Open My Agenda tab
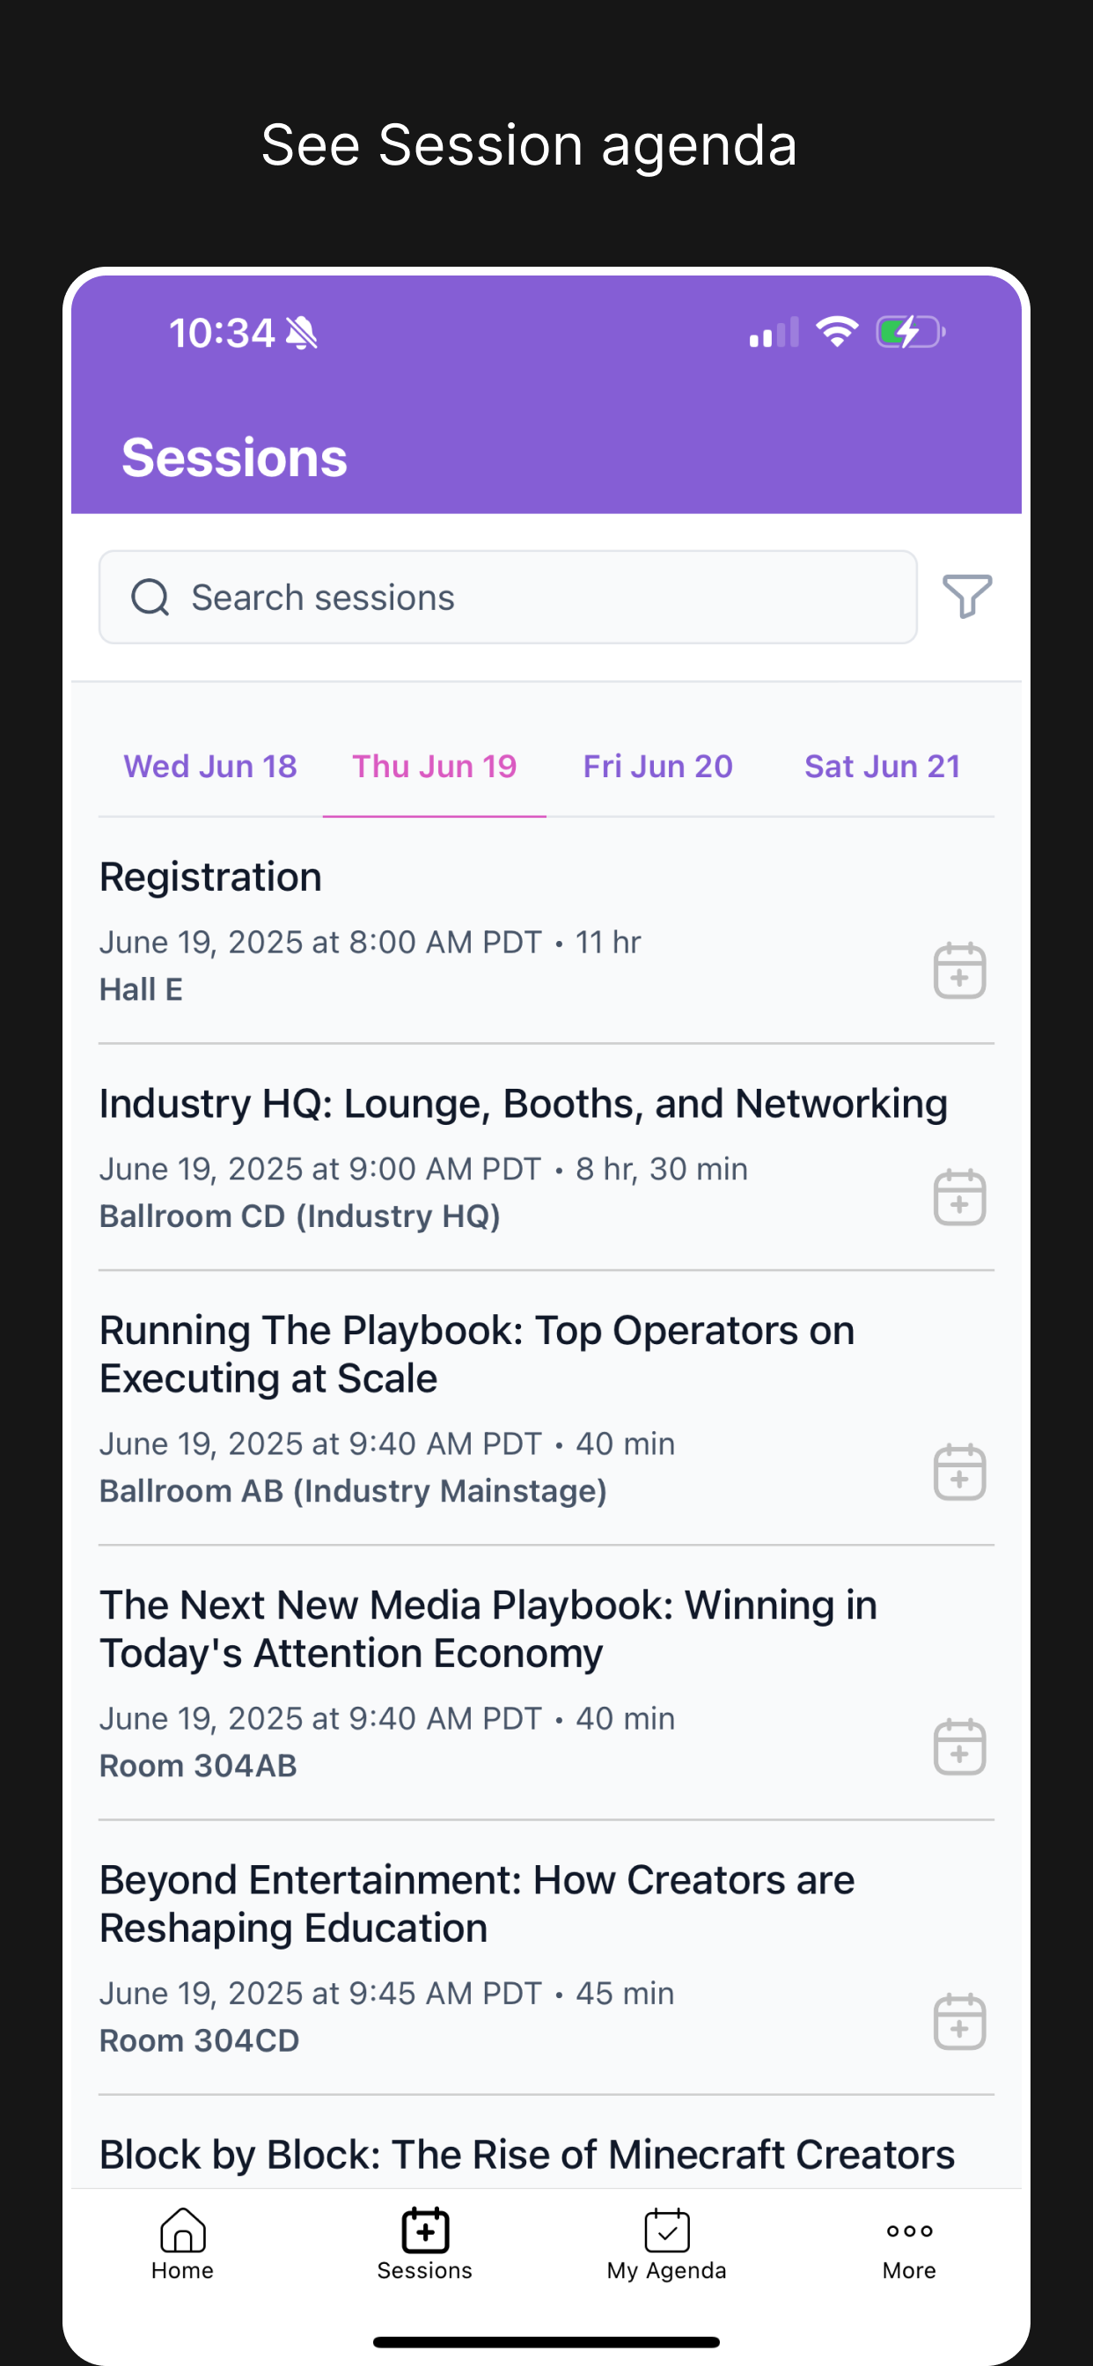Screen dimensions: 1093x2366 click(667, 2245)
